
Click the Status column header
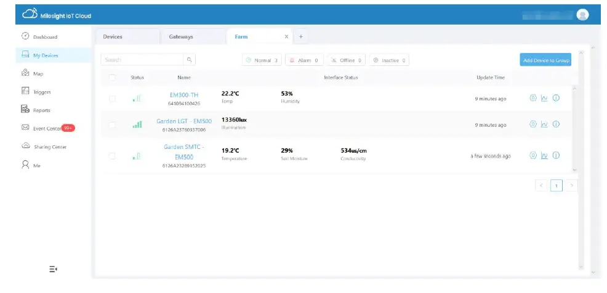click(x=137, y=78)
